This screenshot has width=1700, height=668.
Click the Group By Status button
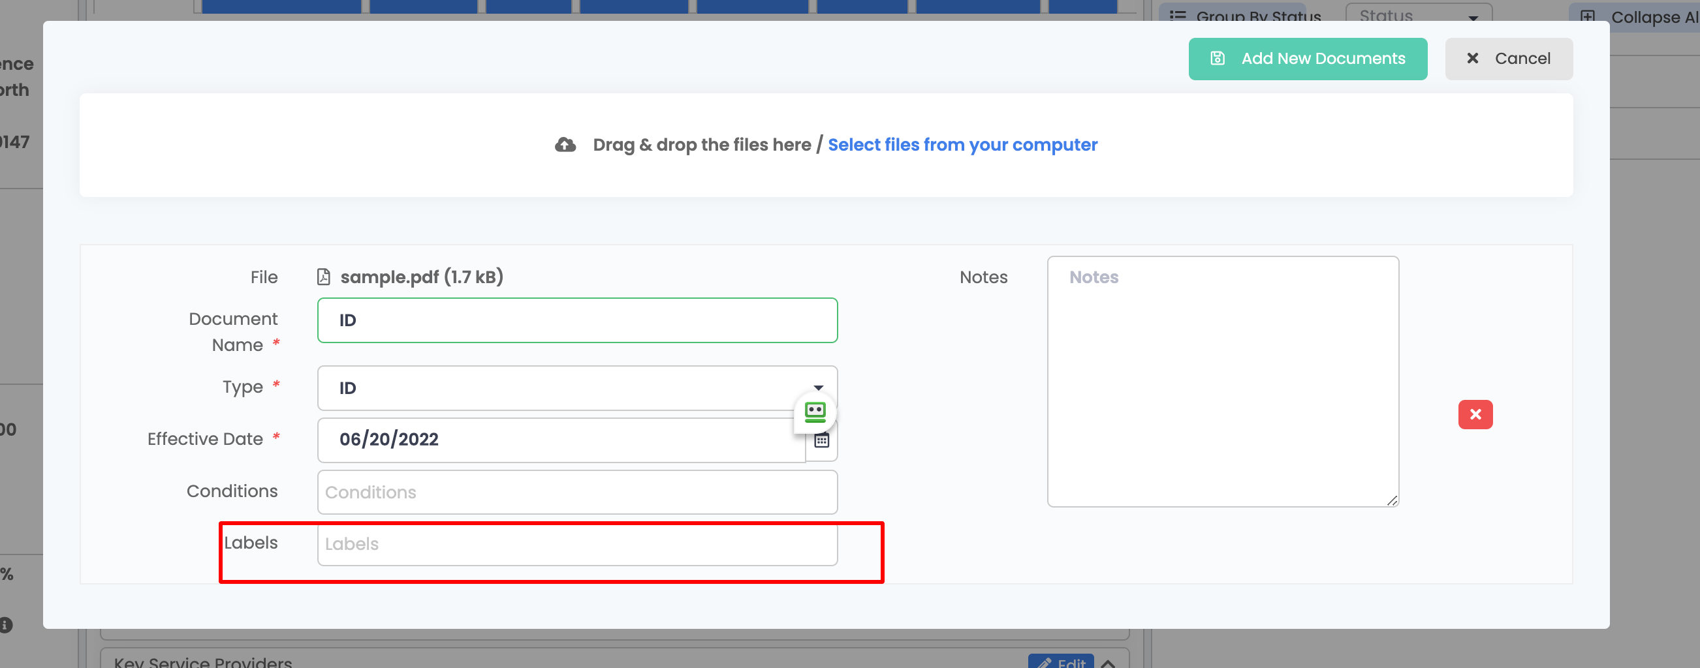(x=1246, y=14)
